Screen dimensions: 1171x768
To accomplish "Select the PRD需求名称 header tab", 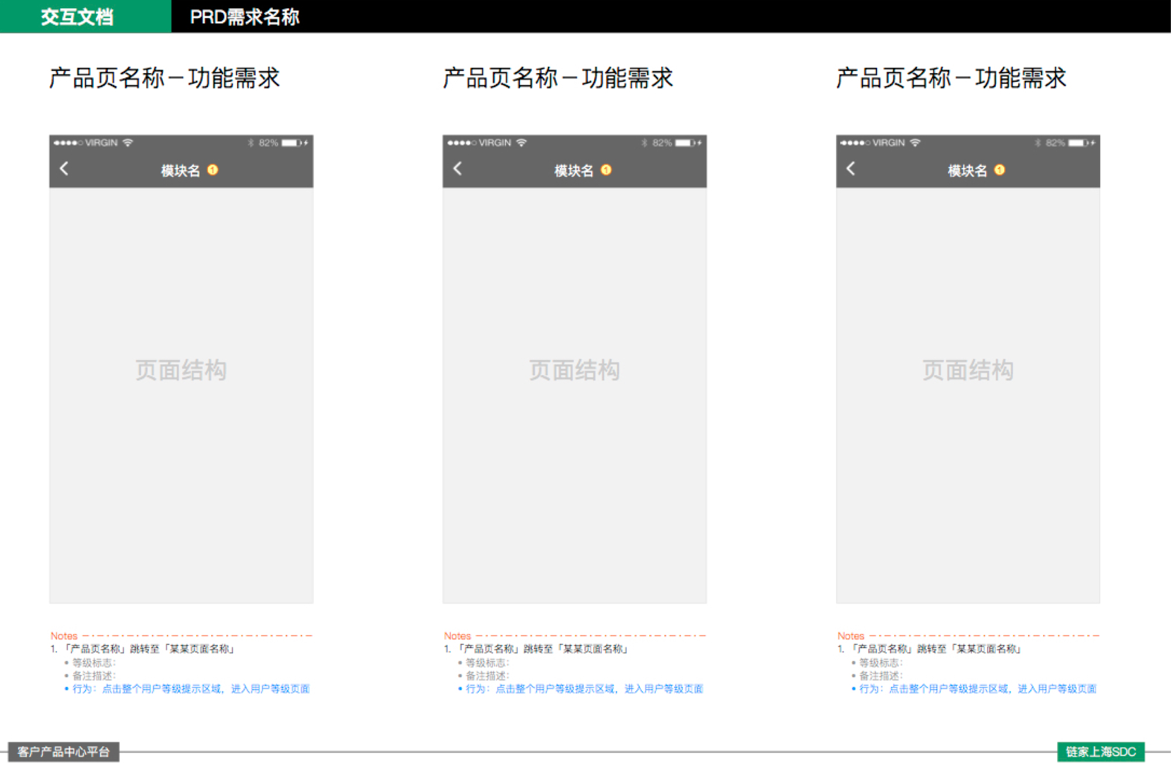I will (245, 16).
